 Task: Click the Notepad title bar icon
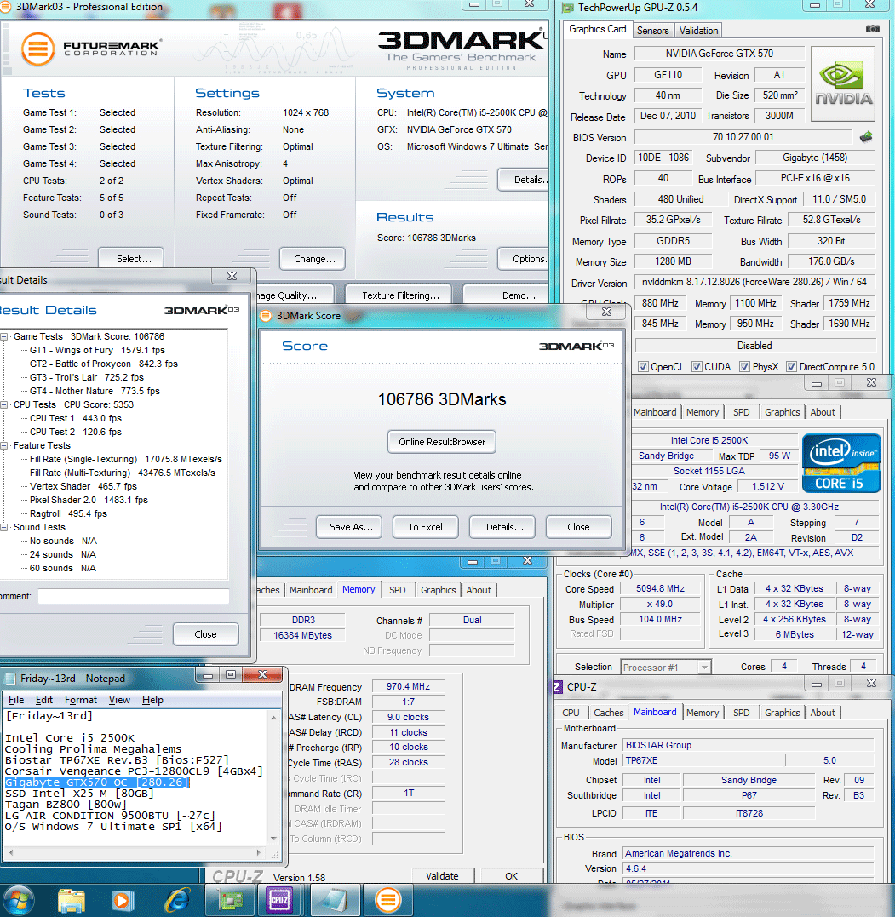pyautogui.click(x=10, y=679)
